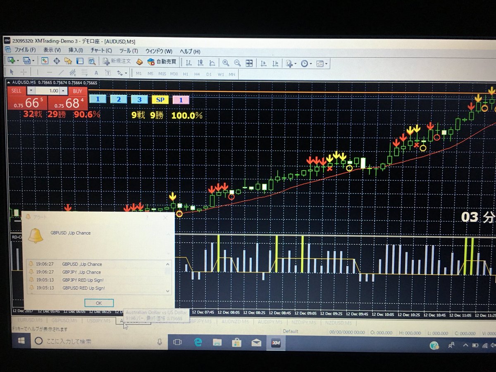This screenshot has width=496, height=372.
Task: Select the crosshair drawing tool
Action: [24, 72]
